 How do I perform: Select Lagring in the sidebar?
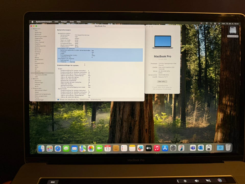37,54
